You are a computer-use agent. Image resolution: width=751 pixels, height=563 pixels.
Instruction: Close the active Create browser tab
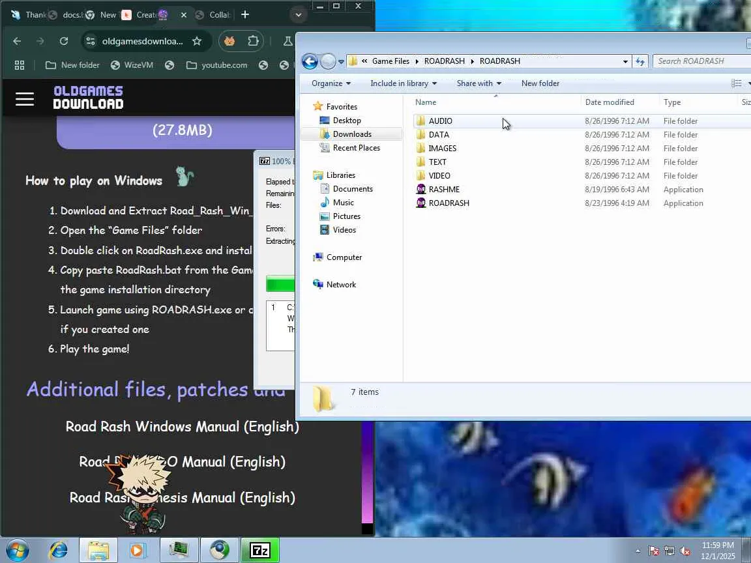tap(183, 15)
